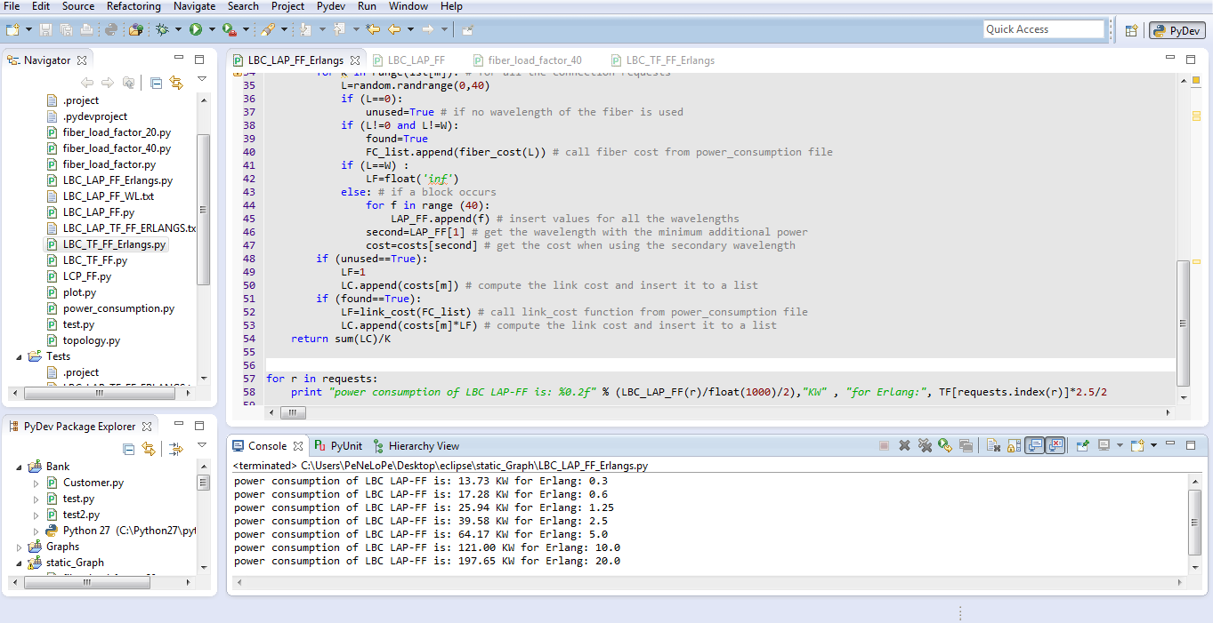Expand the Customer.py node
The image size is (1213, 623).
[x=36, y=483]
